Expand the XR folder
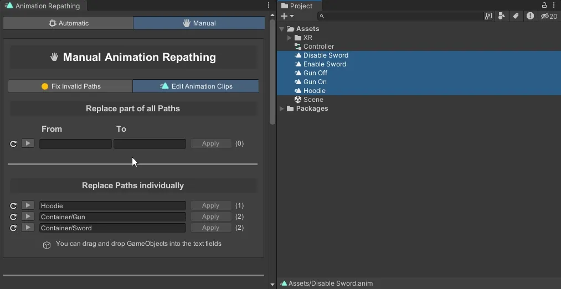The width and height of the screenshot is (561, 289). 290,38
